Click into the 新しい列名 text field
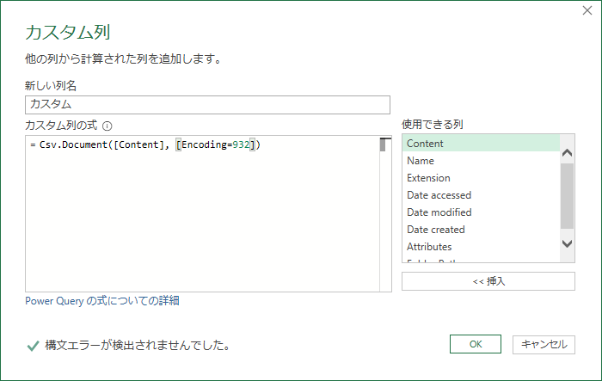 208,104
